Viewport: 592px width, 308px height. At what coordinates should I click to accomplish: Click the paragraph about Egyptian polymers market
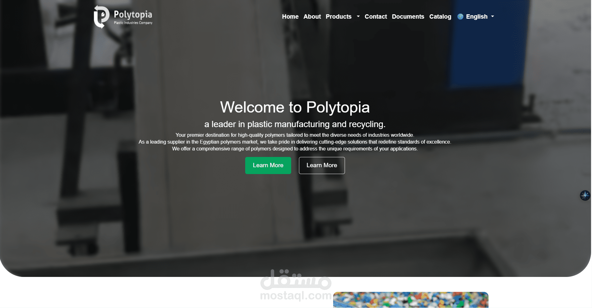[x=295, y=142]
